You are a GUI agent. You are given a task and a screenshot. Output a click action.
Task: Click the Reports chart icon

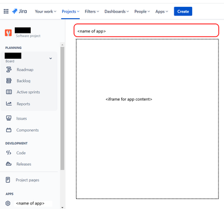click(9, 104)
